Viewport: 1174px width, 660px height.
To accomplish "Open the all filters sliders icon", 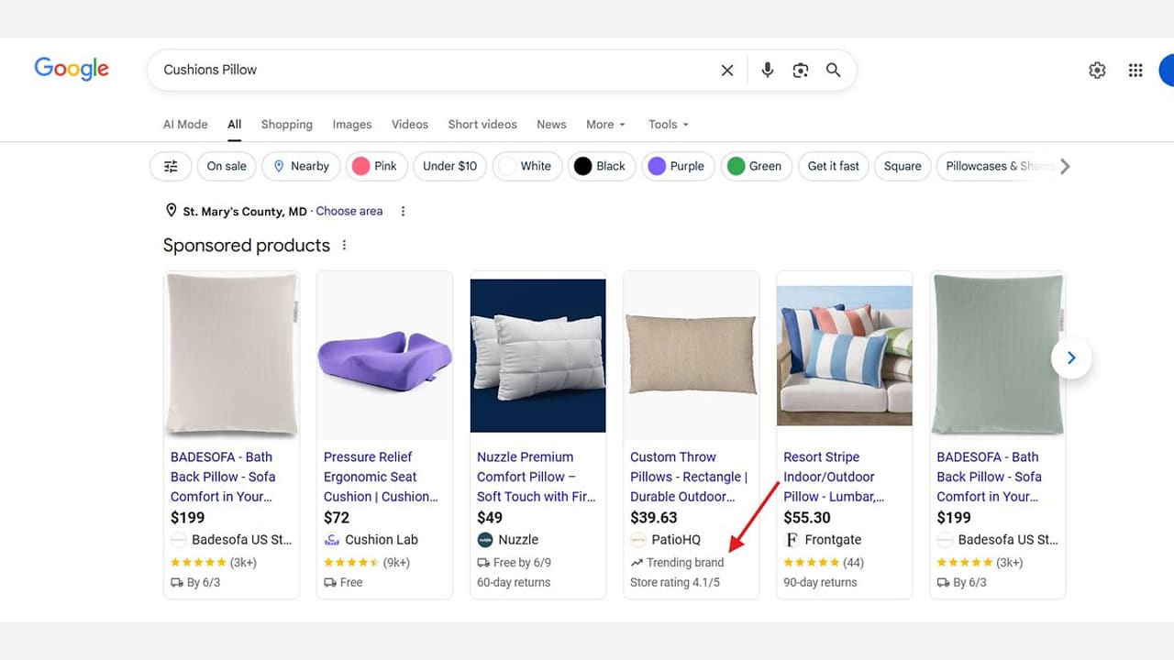I will (x=171, y=166).
